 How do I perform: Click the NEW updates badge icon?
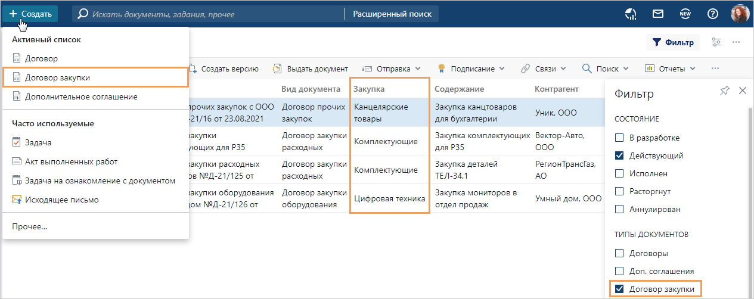pyautogui.click(x=685, y=14)
